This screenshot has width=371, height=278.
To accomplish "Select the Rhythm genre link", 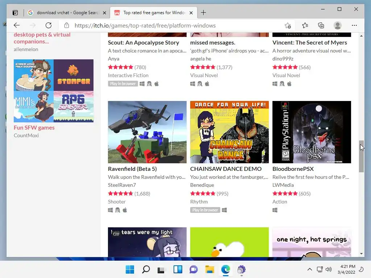I will click(199, 202).
